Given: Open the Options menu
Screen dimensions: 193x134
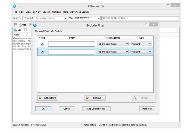Looking at the screenshot, I should click(x=56, y=12).
